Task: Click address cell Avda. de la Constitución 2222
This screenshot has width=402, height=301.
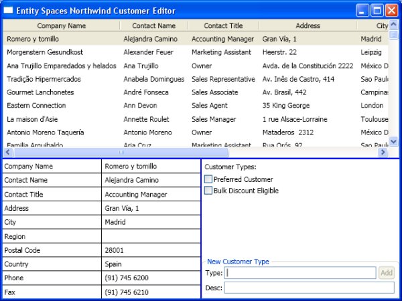Action: (308, 66)
